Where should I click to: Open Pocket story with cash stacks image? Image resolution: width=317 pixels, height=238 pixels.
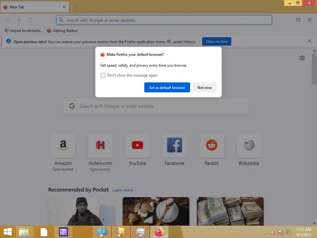(x=230, y=211)
